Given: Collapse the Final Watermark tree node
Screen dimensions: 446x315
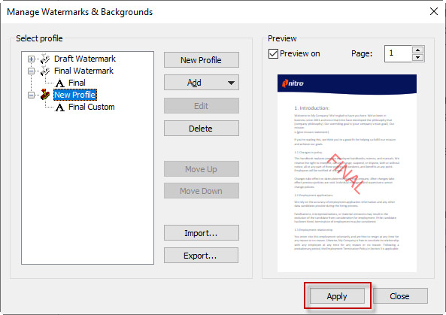Looking at the screenshot, I should pyautogui.click(x=31, y=71).
